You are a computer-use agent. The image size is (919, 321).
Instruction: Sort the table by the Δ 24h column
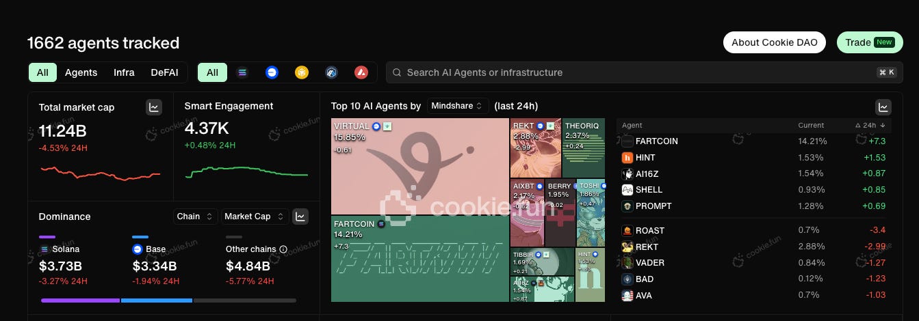point(870,126)
